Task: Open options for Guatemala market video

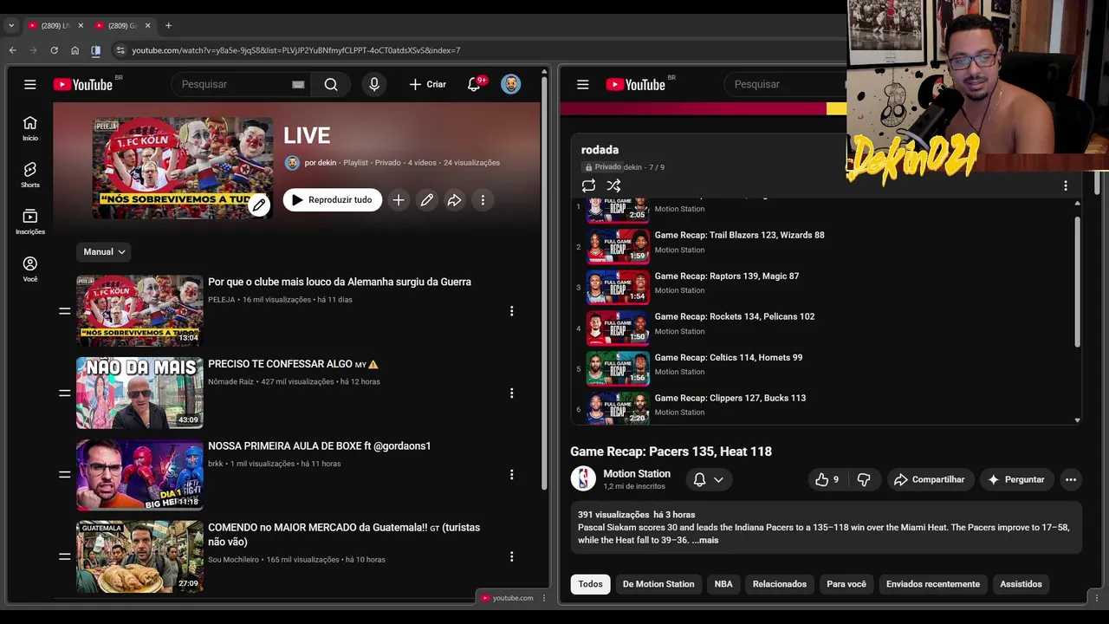Action: (x=511, y=556)
